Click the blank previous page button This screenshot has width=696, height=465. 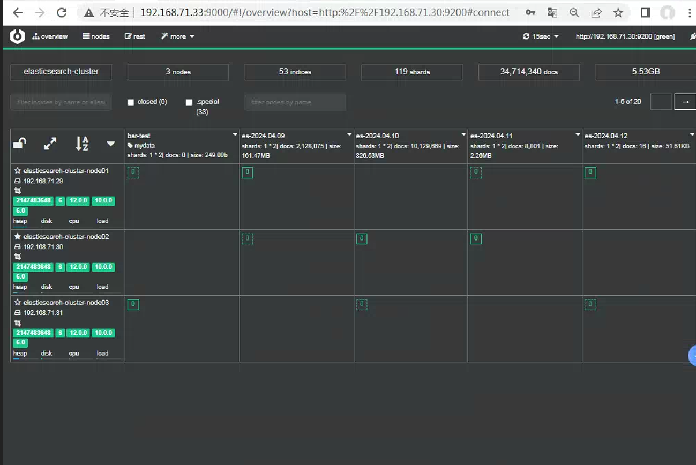click(661, 102)
